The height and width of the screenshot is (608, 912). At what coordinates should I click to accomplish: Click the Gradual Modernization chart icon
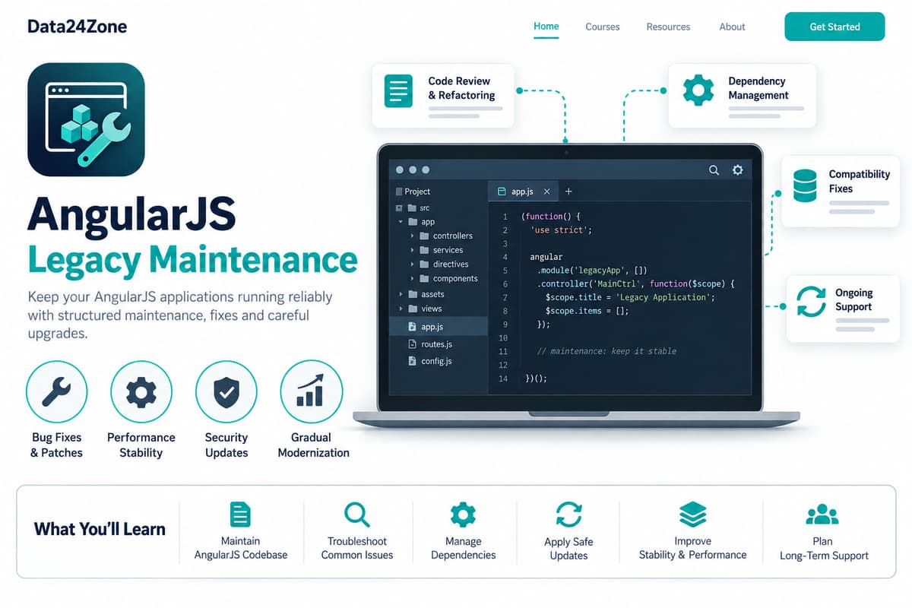click(312, 392)
